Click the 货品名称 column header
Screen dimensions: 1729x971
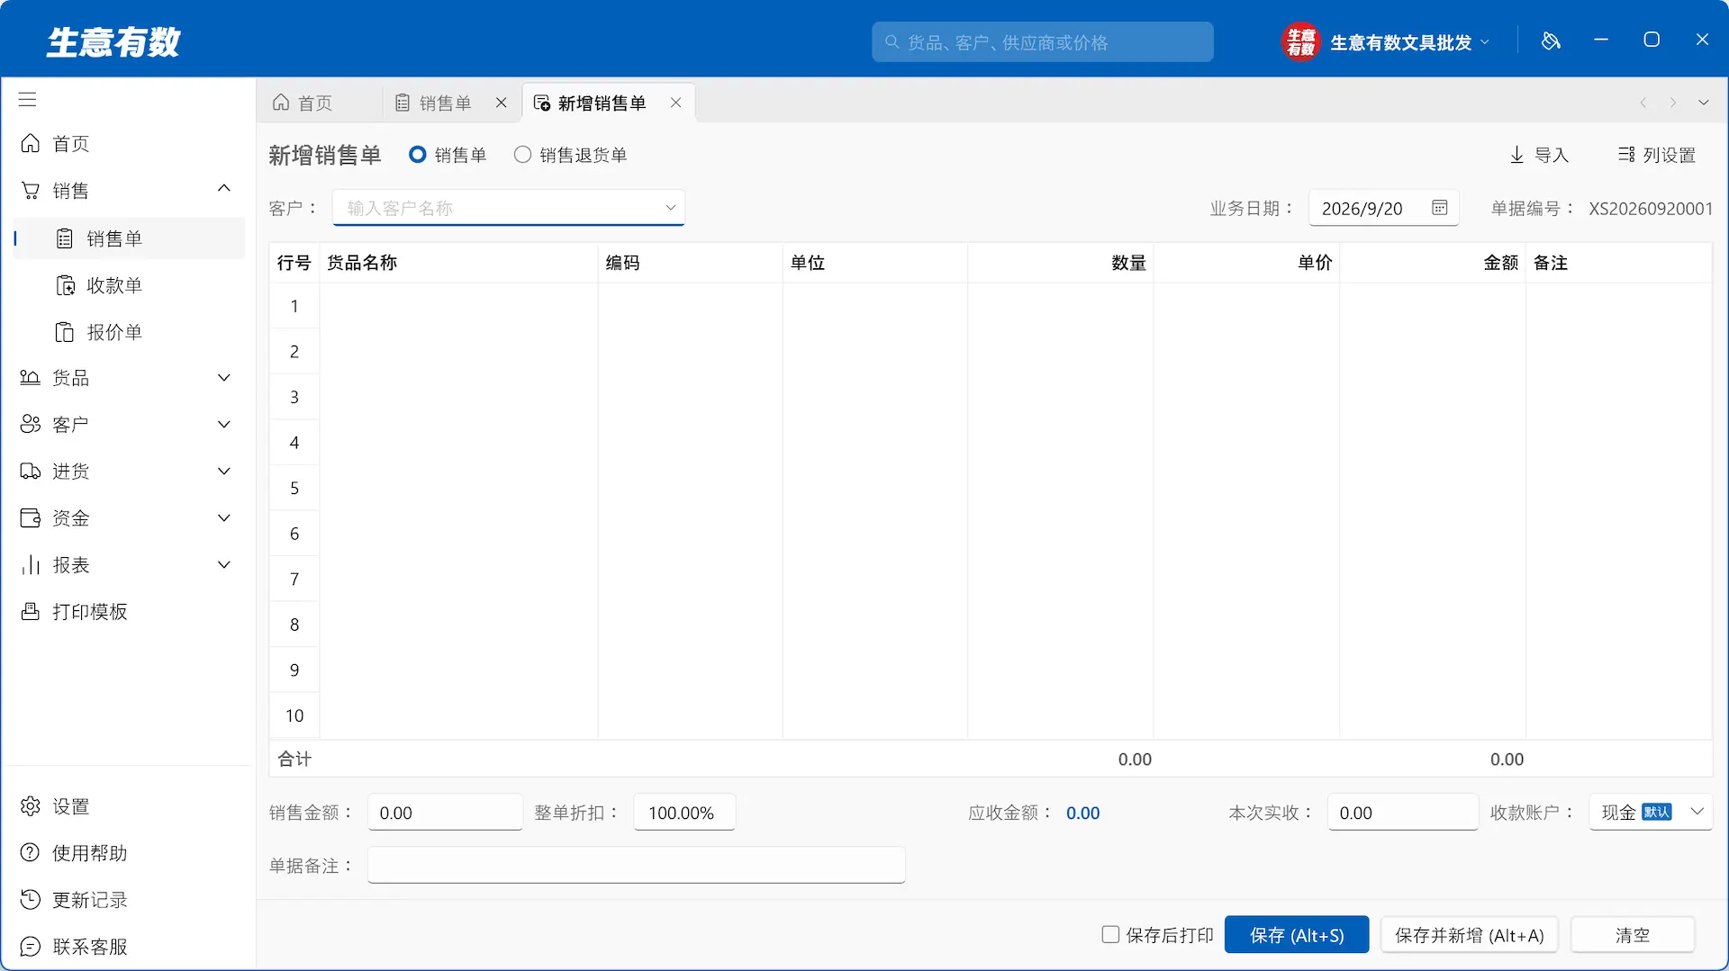click(x=459, y=263)
